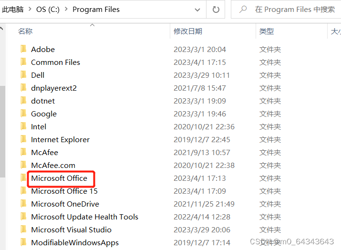This screenshot has height=250, width=341.
Task: Navigate to 此电脑 in the breadcrumb
Action: pos(12,10)
